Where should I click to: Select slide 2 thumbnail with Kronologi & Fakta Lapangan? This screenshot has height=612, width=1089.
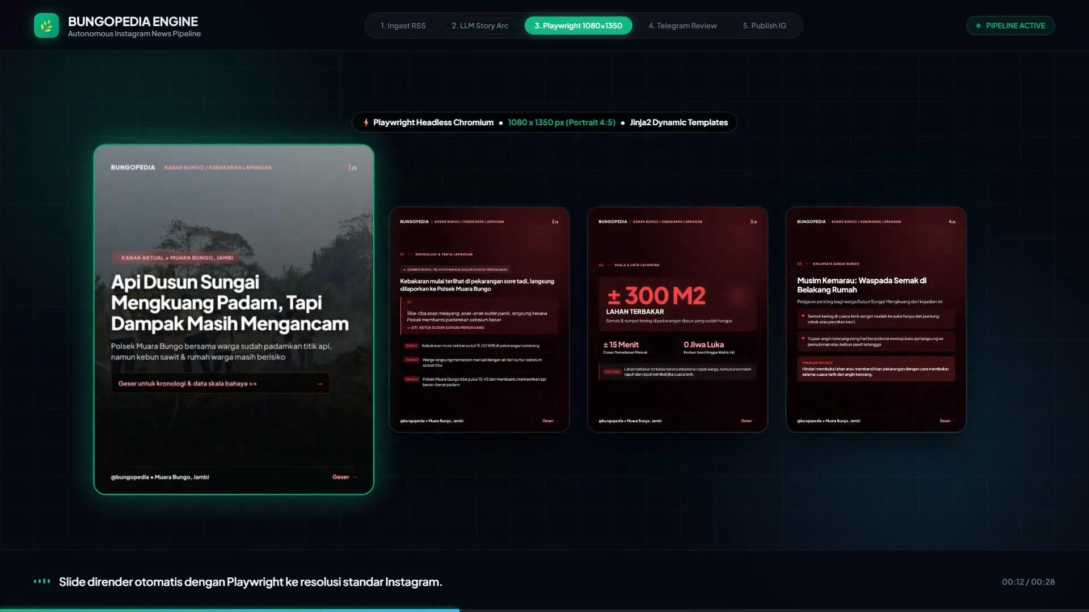click(x=479, y=320)
